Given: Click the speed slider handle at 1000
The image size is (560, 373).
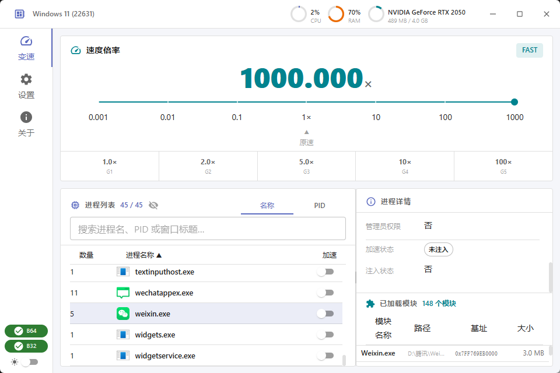Looking at the screenshot, I should click(514, 102).
